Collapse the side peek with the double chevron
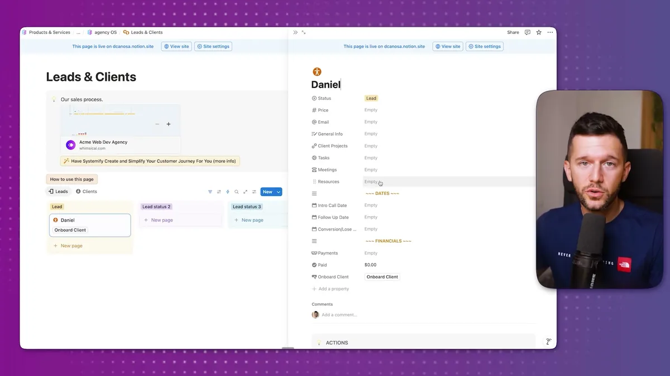This screenshot has width=670, height=376. click(x=295, y=32)
